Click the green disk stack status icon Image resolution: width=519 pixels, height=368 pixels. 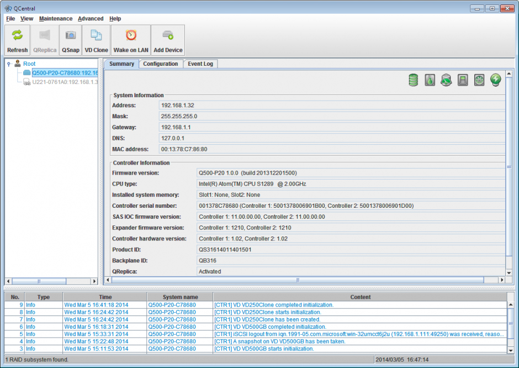(413, 80)
